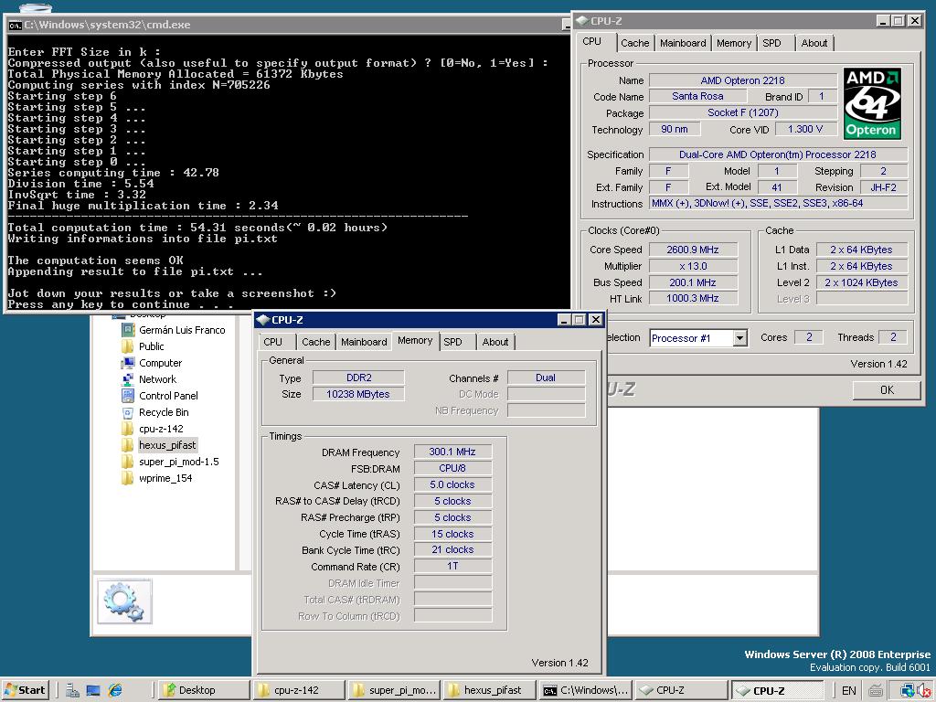The image size is (936, 702).
Task: Switch to the hexus_pifast taskbar button
Action: (489, 690)
